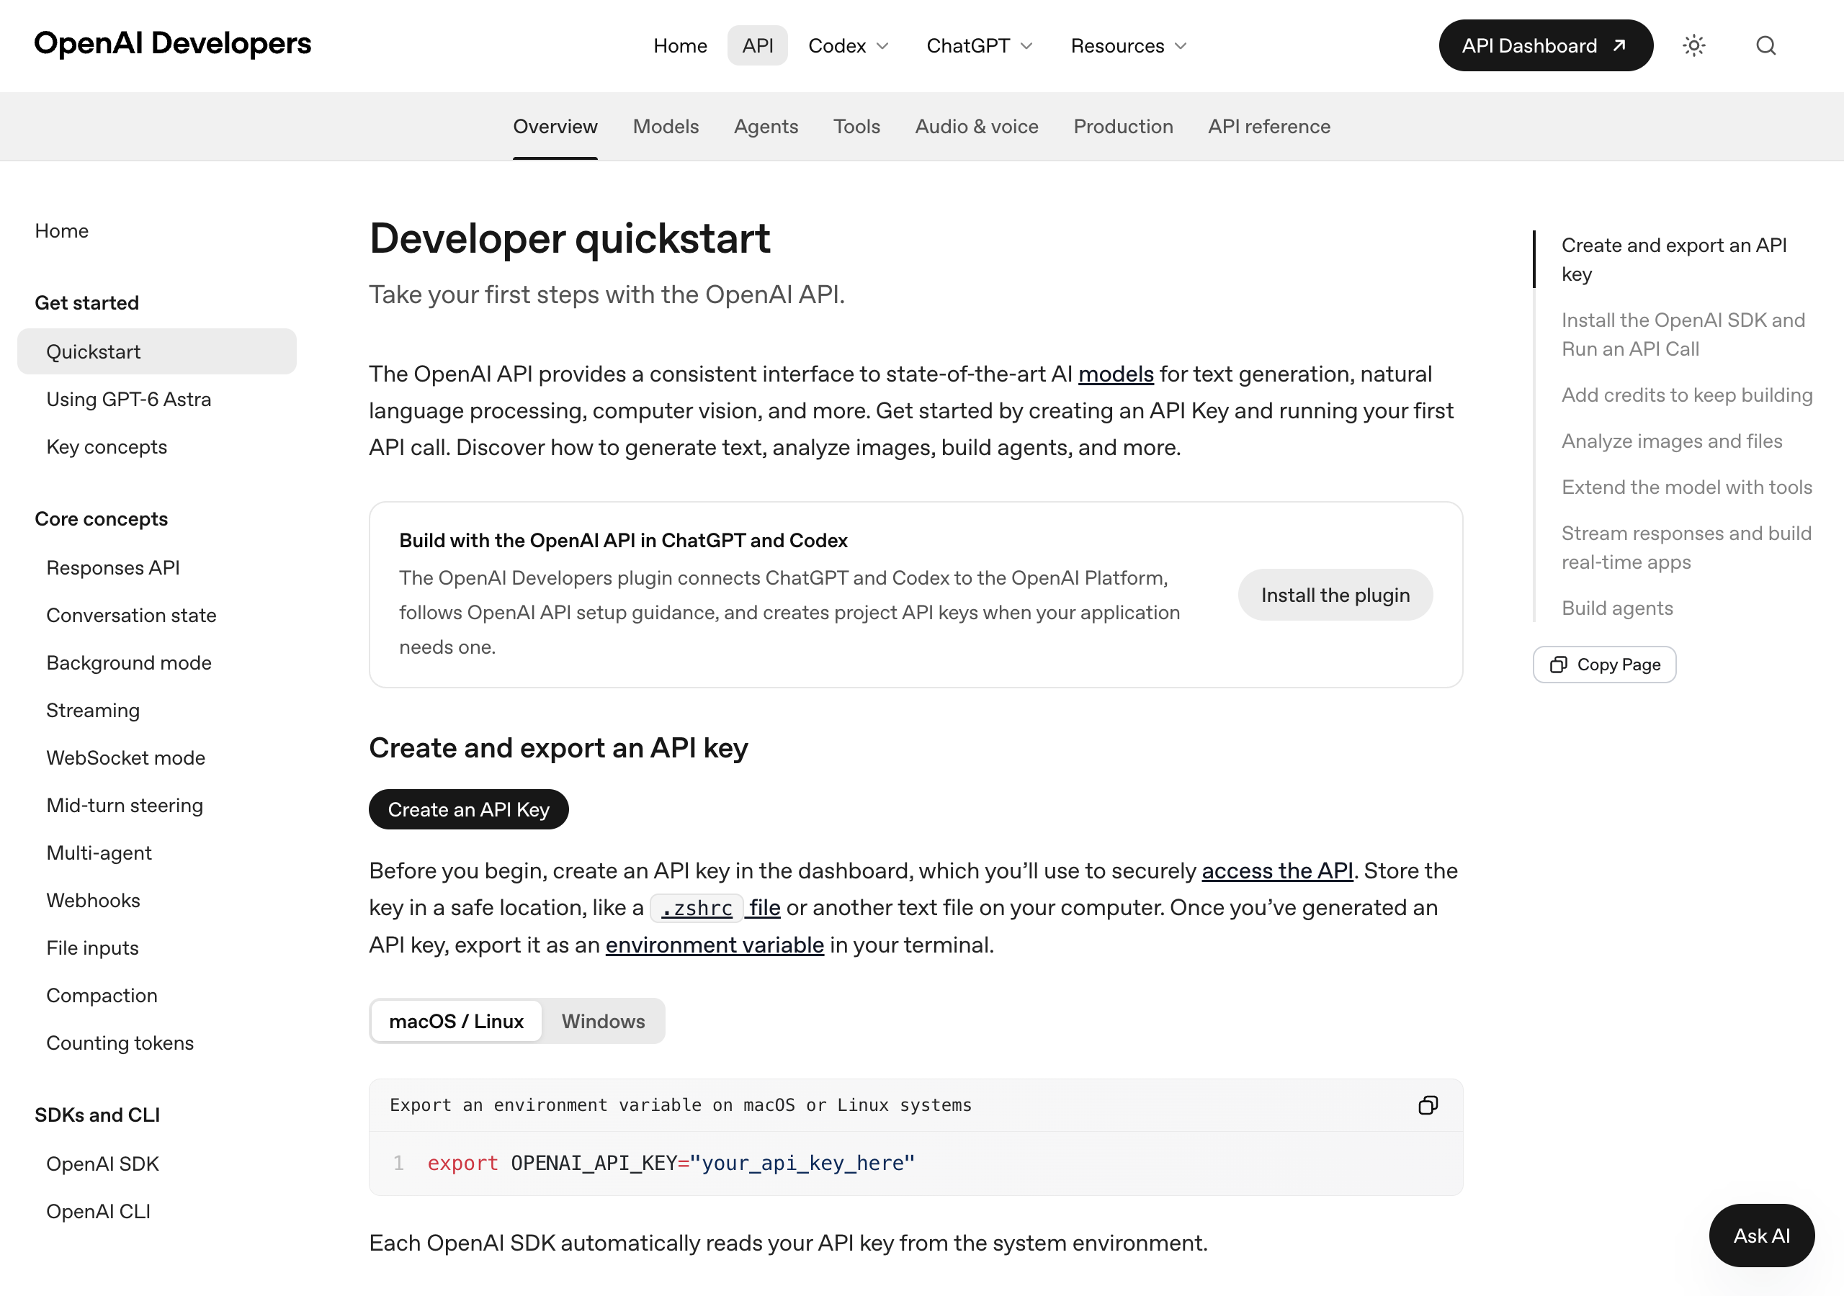Select the API top navigation item
Image resolution: width=1844 pixels, height=1296 pixels.
click(x=757, y=46)
